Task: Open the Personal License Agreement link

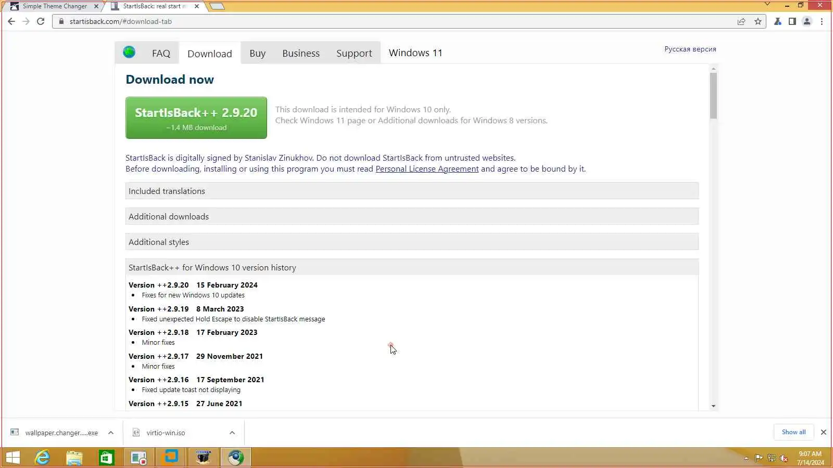Action: [427, 169]
